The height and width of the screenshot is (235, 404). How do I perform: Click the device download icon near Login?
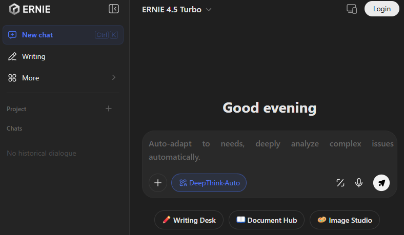pyautogui.click(x=352, y=9)
